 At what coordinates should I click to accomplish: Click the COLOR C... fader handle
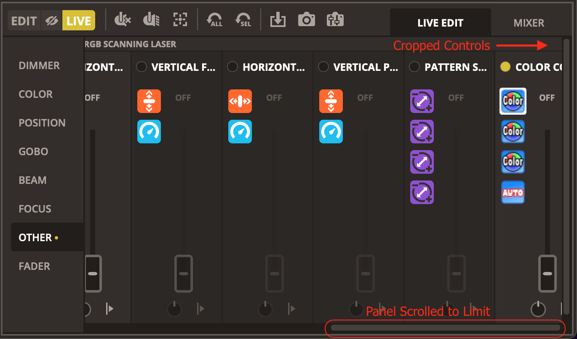coord(548,274)
